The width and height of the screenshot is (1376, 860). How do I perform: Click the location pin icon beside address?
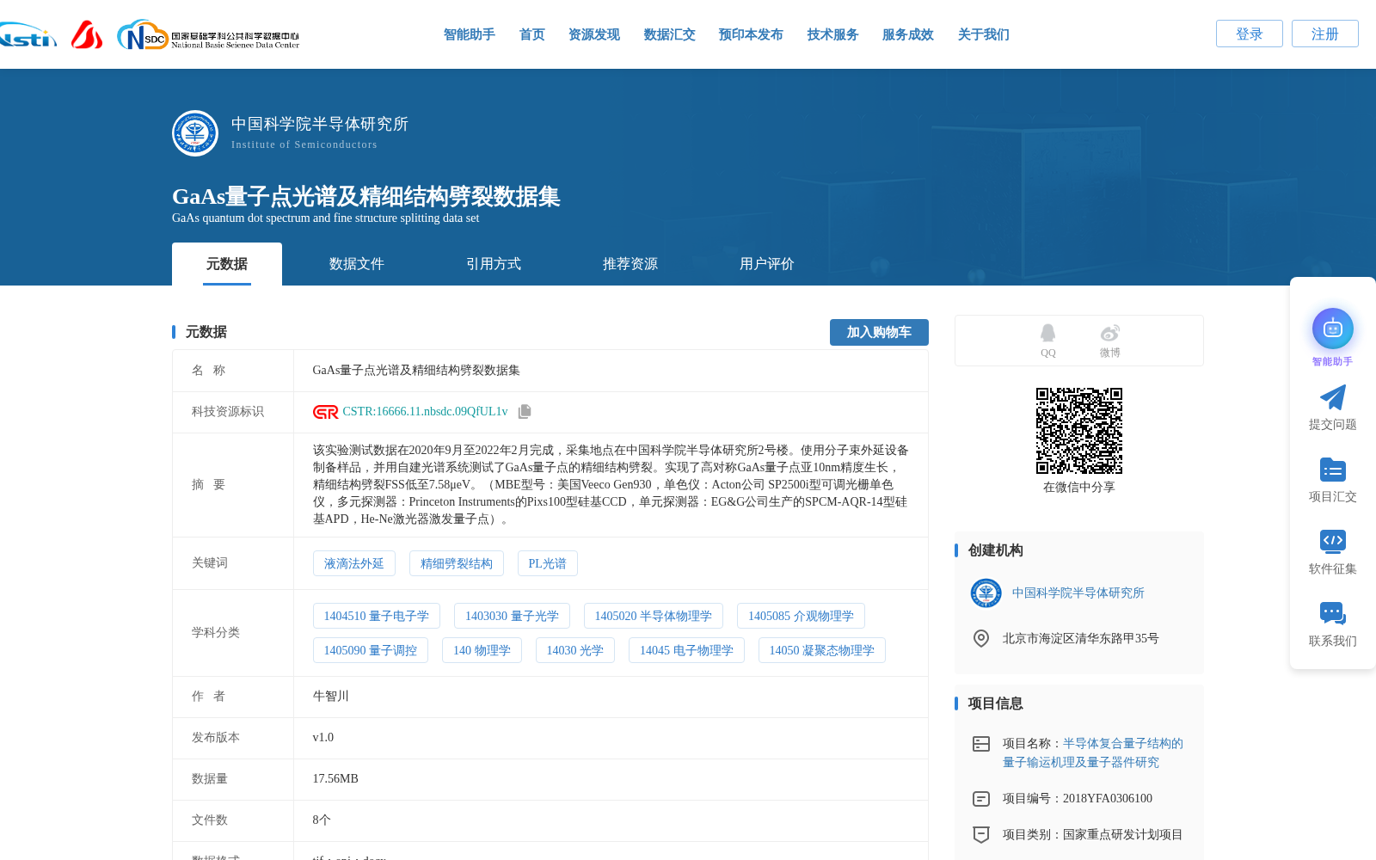click(980, 638)
